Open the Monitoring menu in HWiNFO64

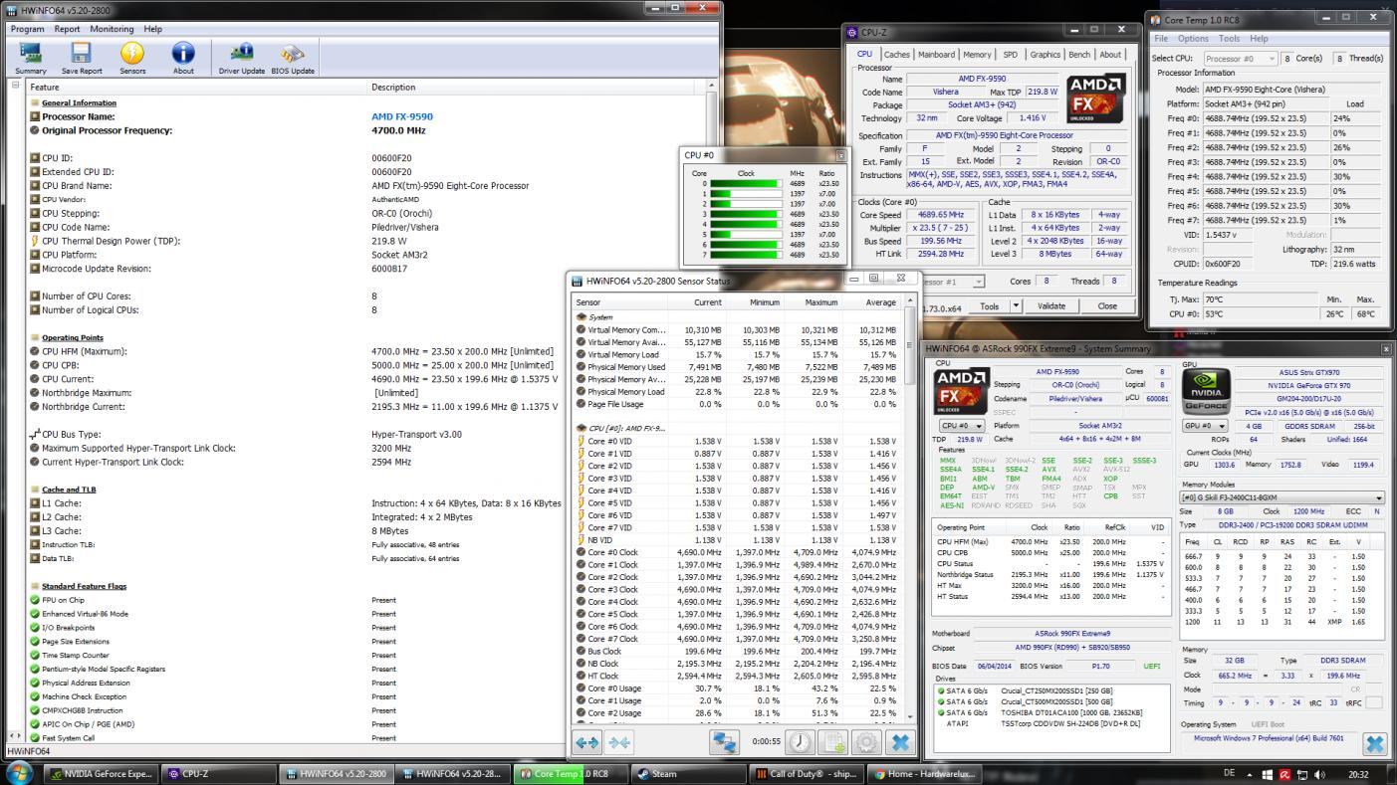coord(112,29)
